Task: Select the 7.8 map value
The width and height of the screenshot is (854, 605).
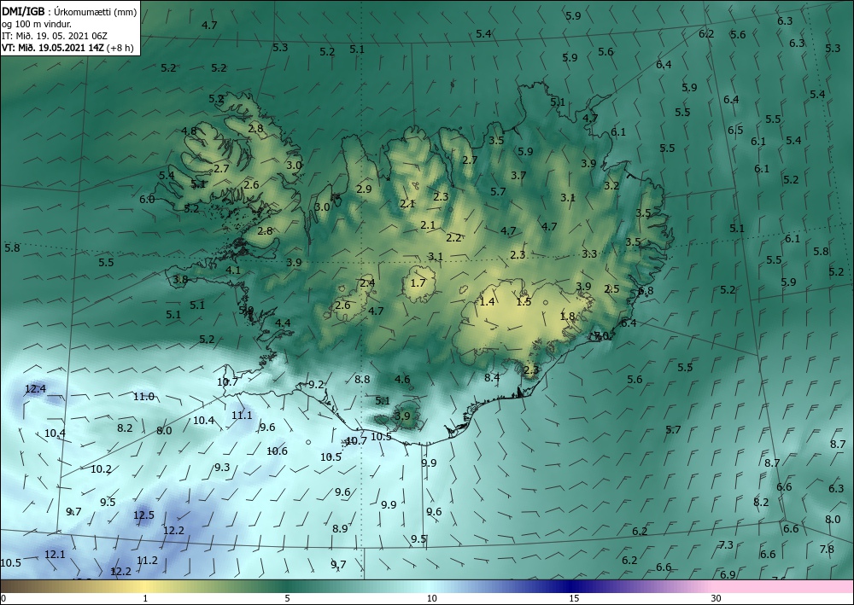Action: tap(827, 549)
